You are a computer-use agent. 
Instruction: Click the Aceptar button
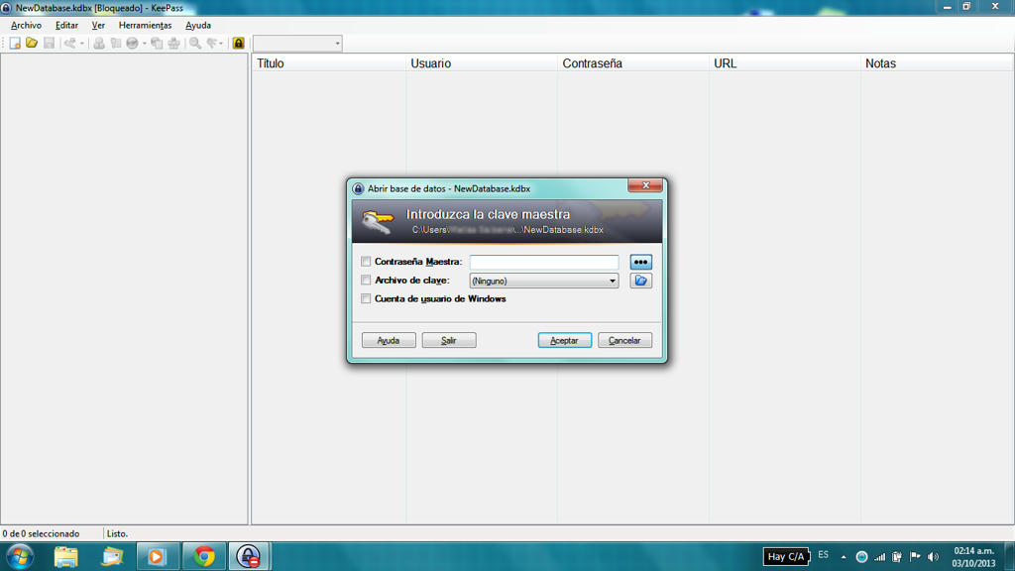[564, 341]
